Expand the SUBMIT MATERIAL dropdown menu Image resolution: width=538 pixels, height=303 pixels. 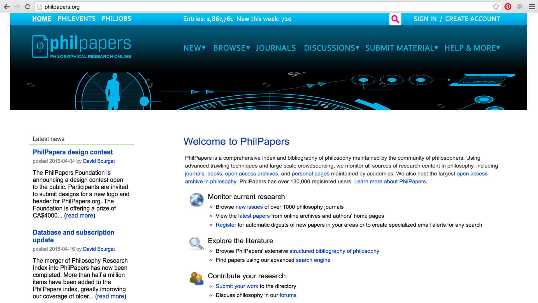[402, 48]
